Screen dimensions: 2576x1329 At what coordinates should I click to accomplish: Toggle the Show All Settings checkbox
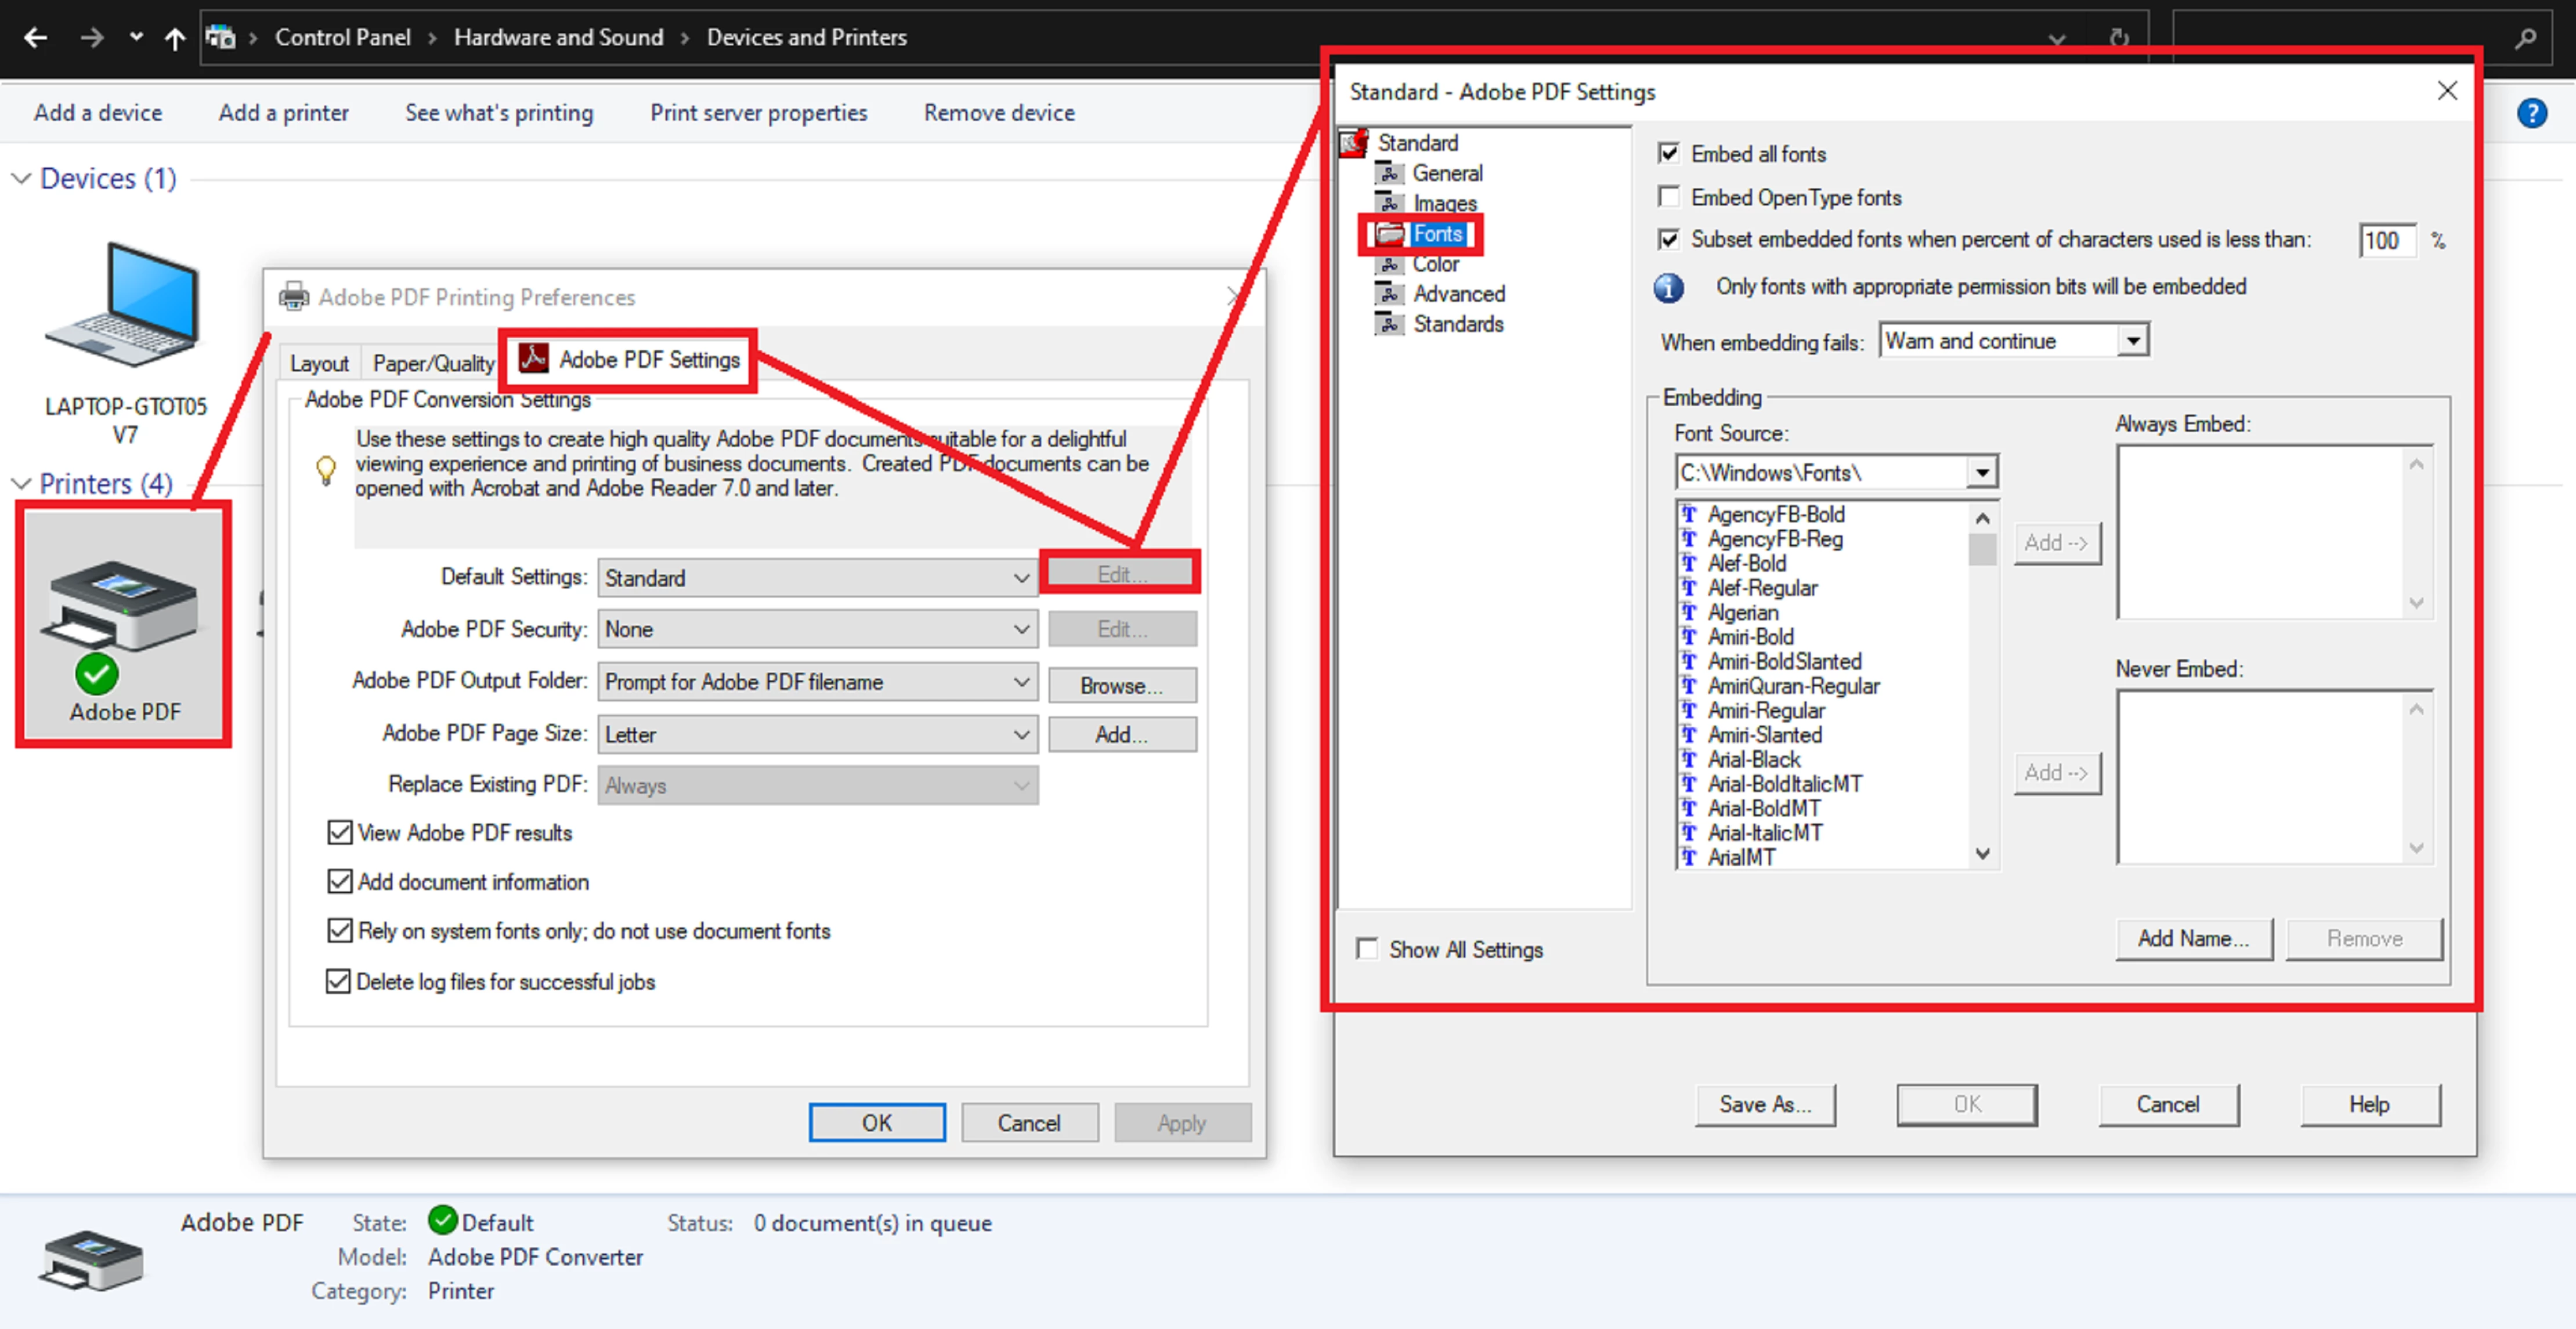[x=1366, y=948]
